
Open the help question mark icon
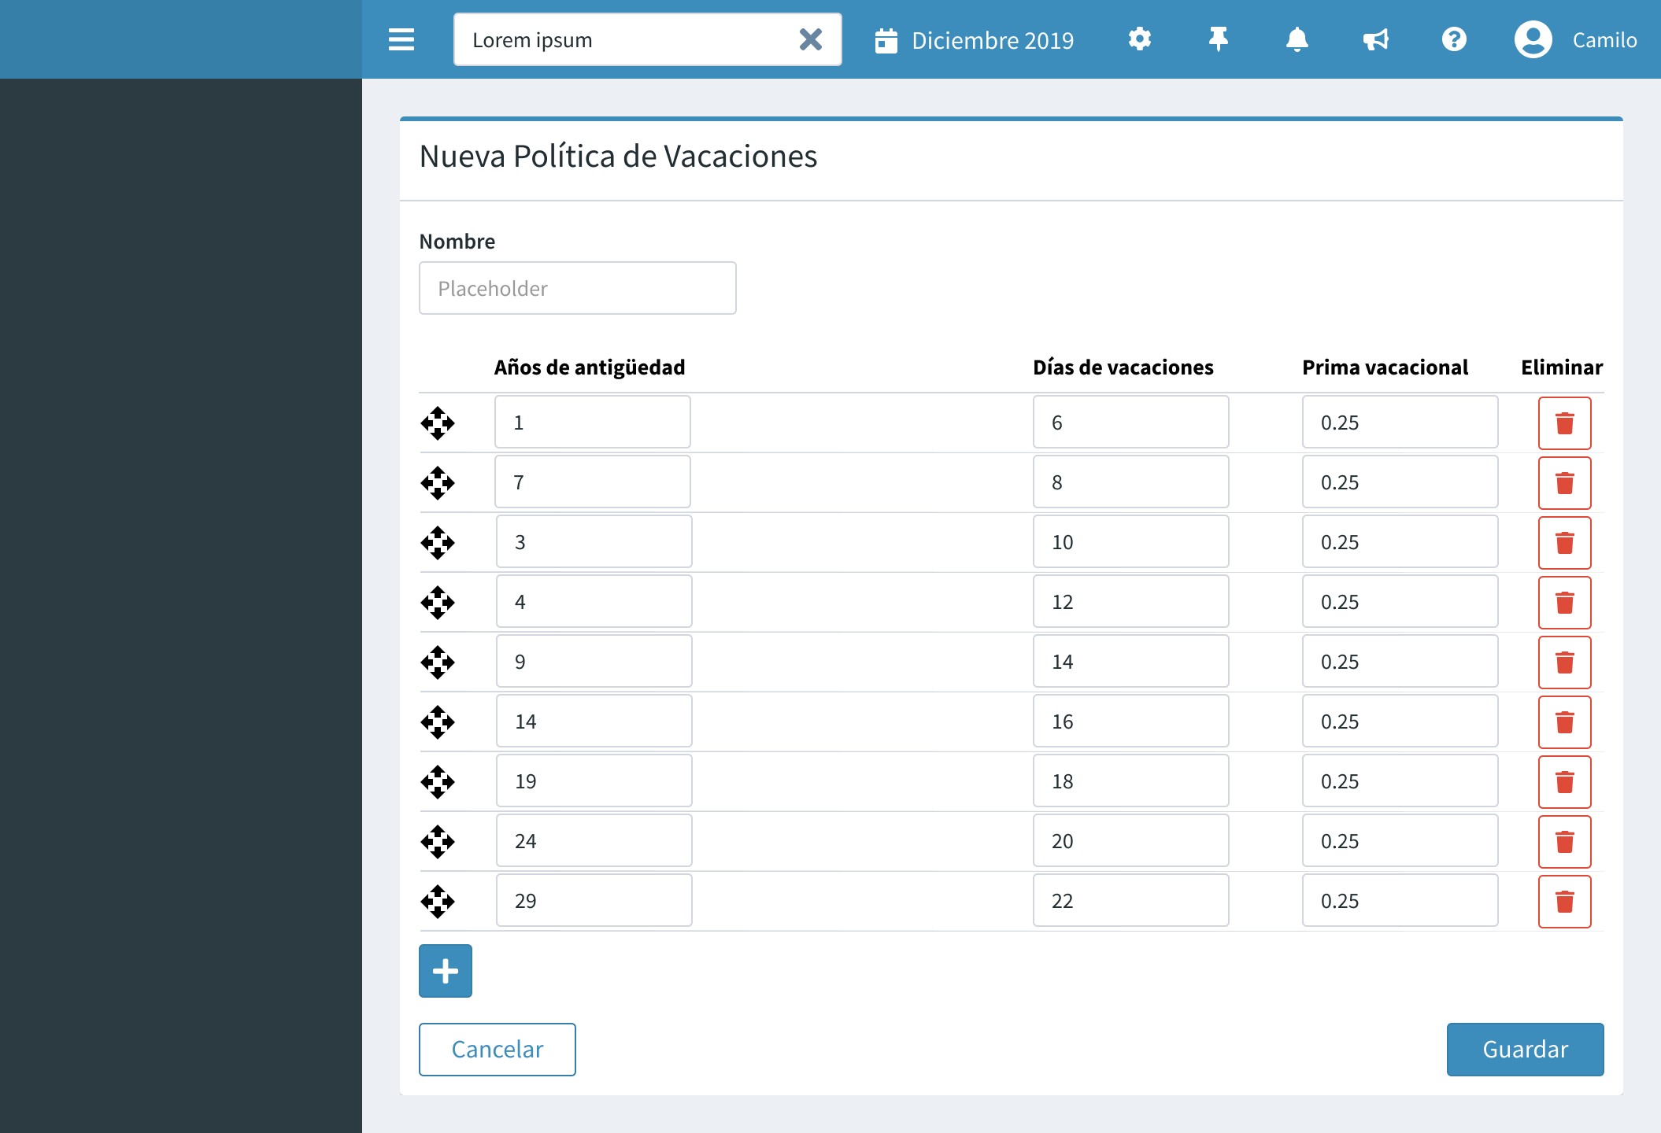[1454, 39]
